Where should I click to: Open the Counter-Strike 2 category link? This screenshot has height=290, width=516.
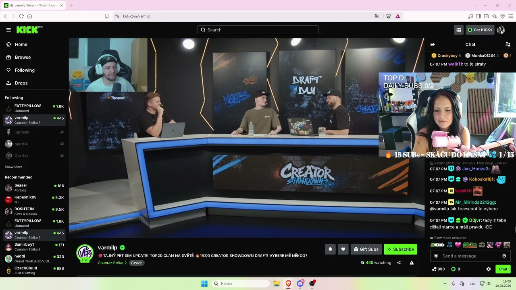pos(112,263)
